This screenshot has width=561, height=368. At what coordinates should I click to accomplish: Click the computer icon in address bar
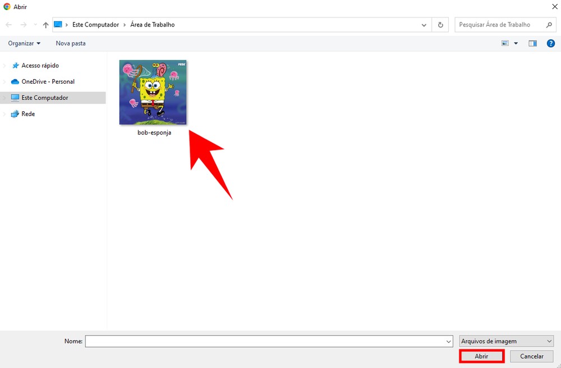[x=58, y=24]
